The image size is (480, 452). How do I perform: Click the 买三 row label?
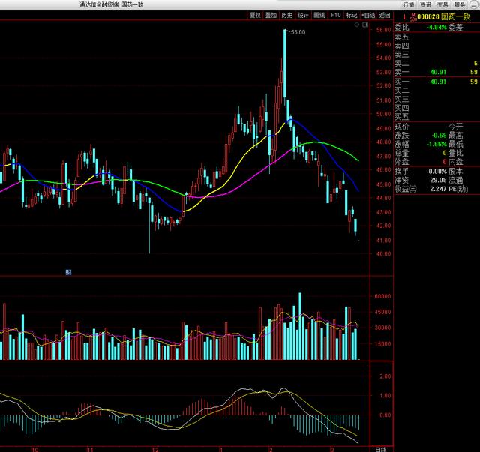tap(402, 100)
